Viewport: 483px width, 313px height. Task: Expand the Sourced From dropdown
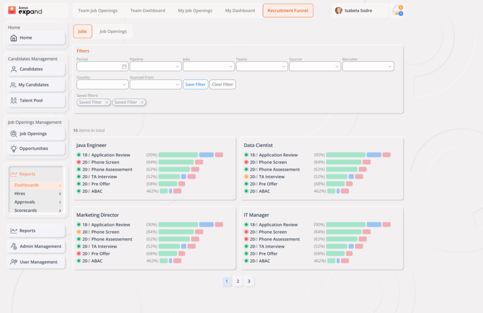(155, 85)
